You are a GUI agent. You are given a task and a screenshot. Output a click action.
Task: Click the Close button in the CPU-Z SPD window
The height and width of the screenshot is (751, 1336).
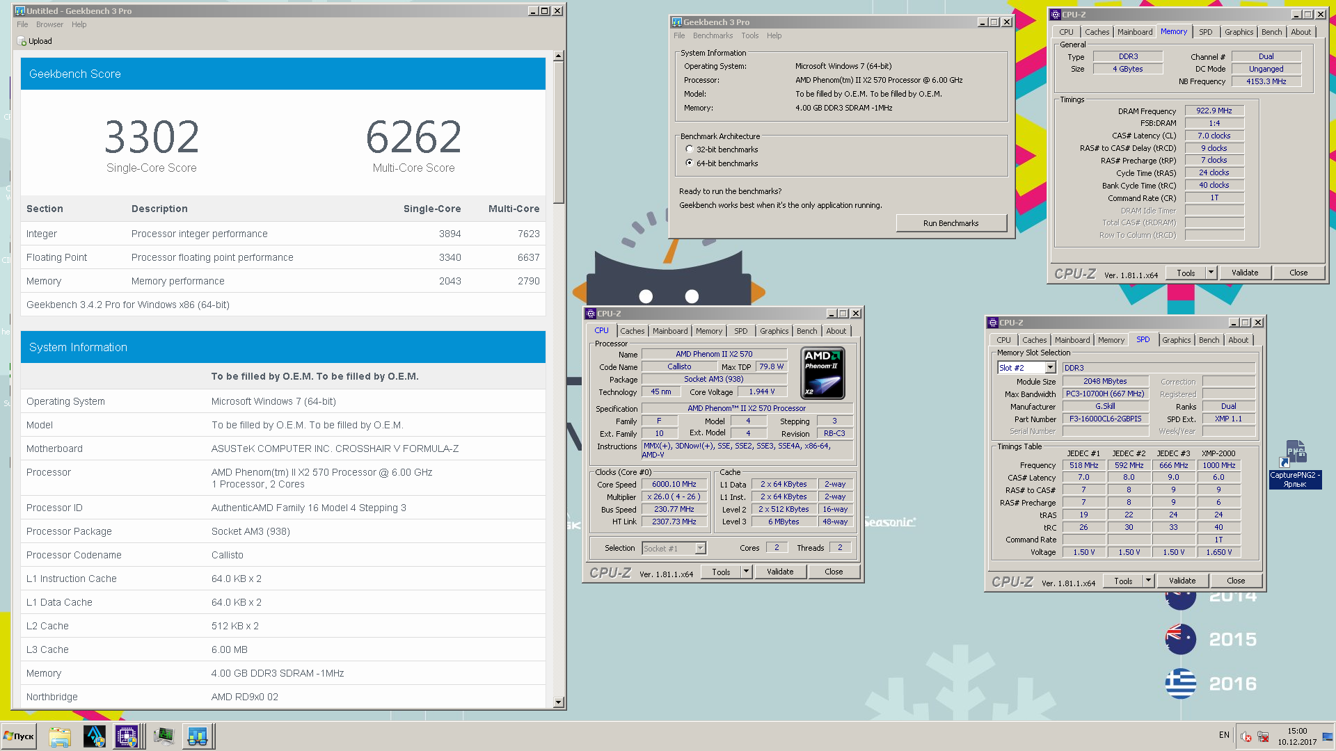point(1236,581)
